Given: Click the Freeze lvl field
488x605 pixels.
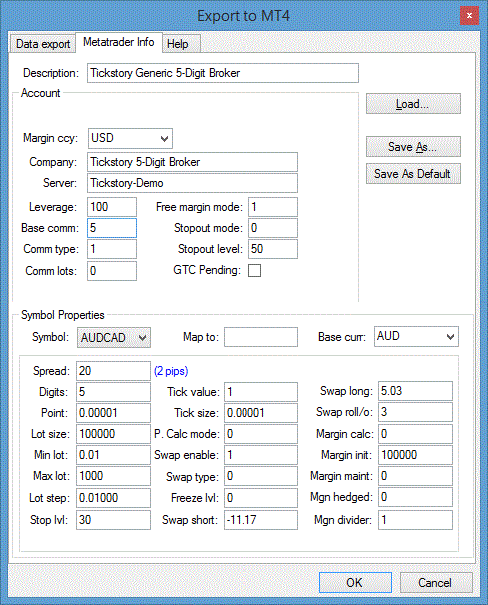Looking at the screenshot, I should pyautogui.click(x=260, y=498).
